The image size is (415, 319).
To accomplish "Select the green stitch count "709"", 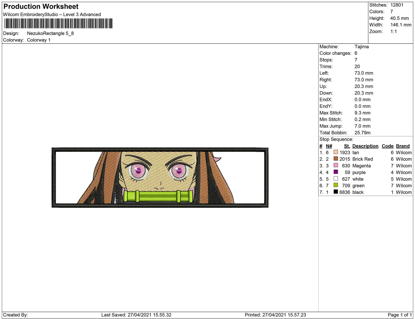I will pyautogui.click(x=346, y=186).
